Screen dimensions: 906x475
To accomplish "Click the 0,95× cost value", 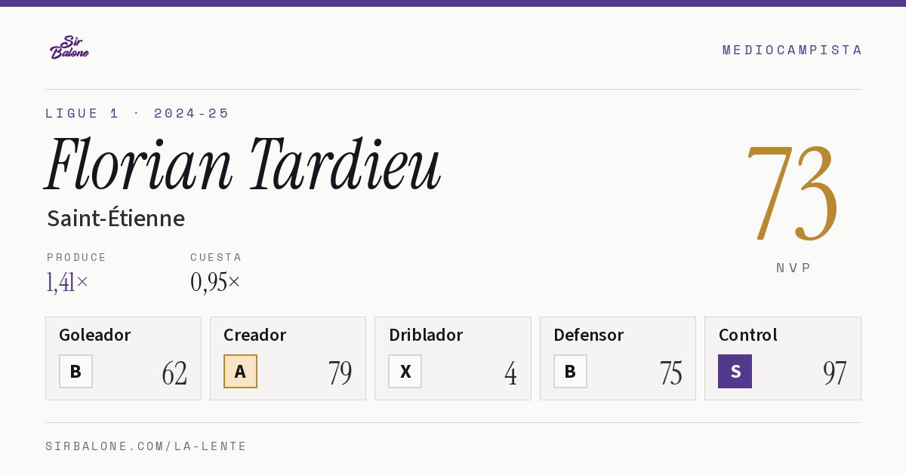I will [x=215, y=282].
